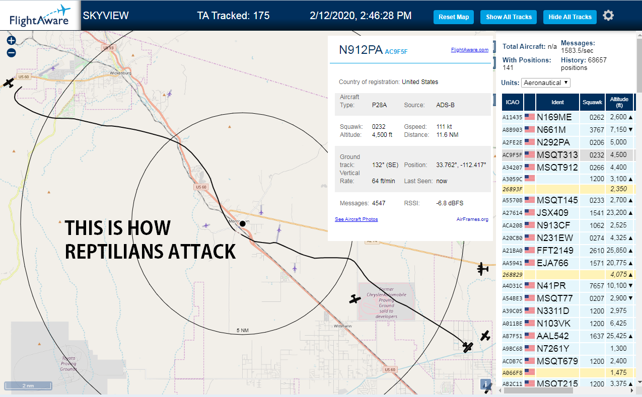This screenshot has width=642, height=397.
Task: Click US flag in the N169ME row
Action: [530, 117]
